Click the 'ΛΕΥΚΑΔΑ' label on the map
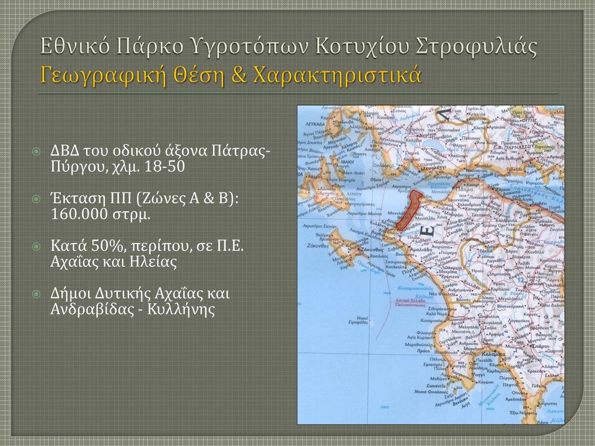The image size is (595, 446). pyautogui.click(x=315, y=124)
